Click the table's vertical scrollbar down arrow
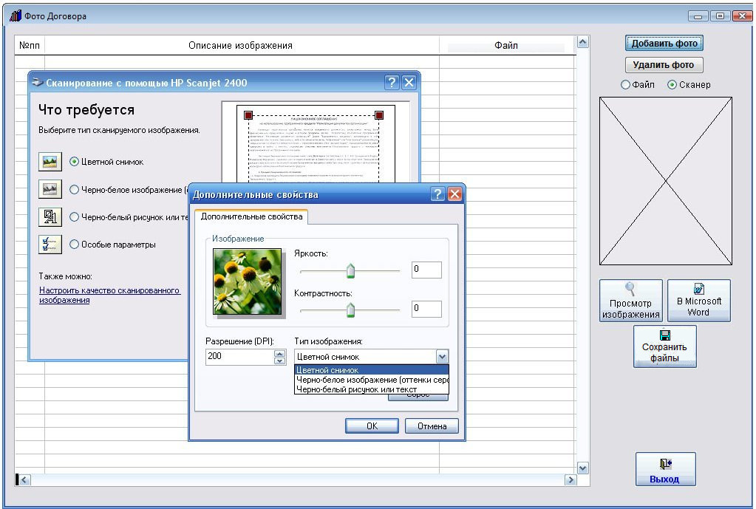Screen dimensions: 756x509 [x=582, y=468]
